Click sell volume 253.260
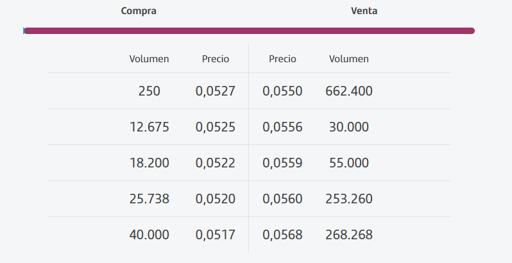The width and height of the screenshot is (512, 263). point(349,199)
